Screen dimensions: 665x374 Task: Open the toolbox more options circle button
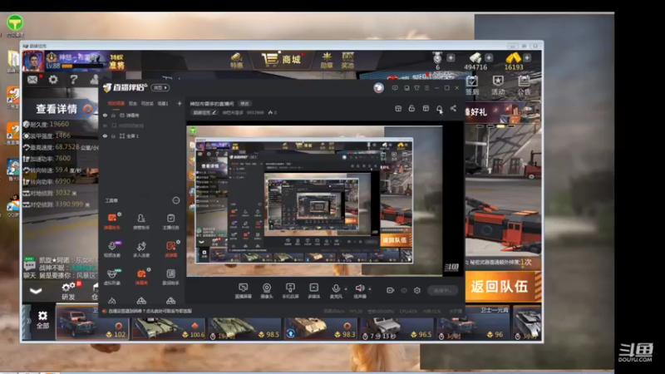175,200
